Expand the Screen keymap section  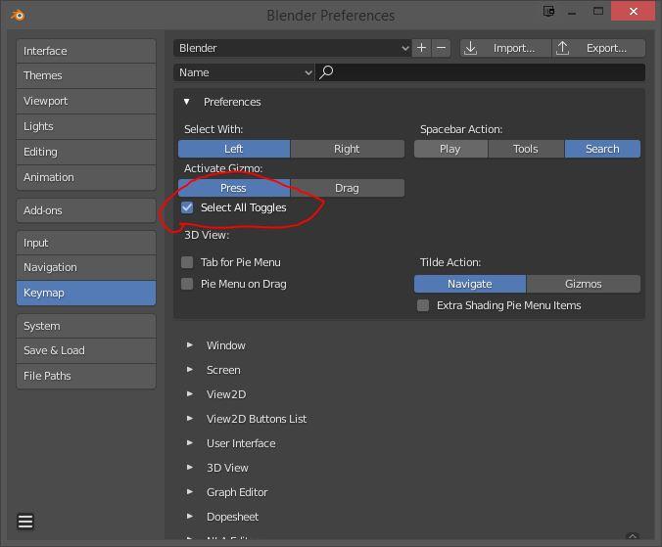pos(190,370)
